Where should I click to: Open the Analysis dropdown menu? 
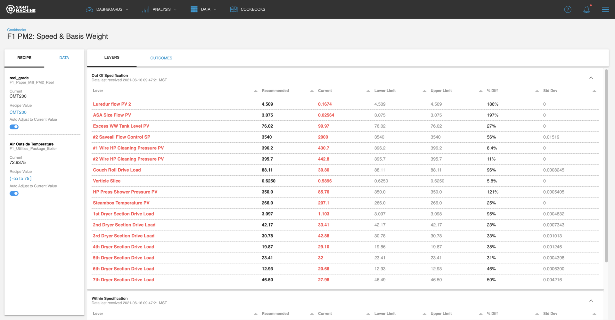[160, 9]
